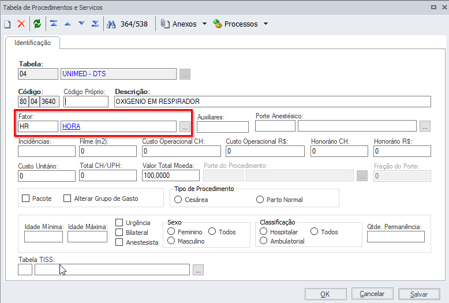The width and height of the screenshot is (449, 303).
Task: Go to next record down arrow
Action: click(81, 24)
